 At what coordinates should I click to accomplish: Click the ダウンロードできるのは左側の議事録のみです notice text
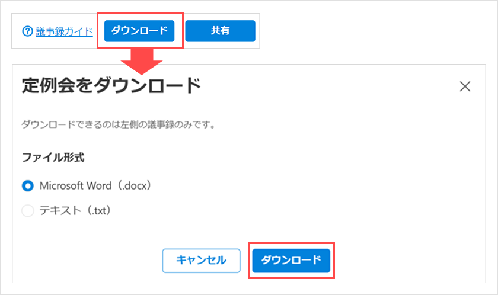pyautogui.click(x=117, y=125)
